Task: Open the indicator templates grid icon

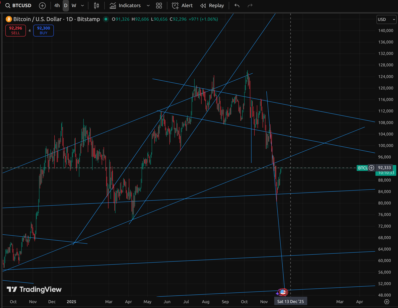Action: (159, 5)
